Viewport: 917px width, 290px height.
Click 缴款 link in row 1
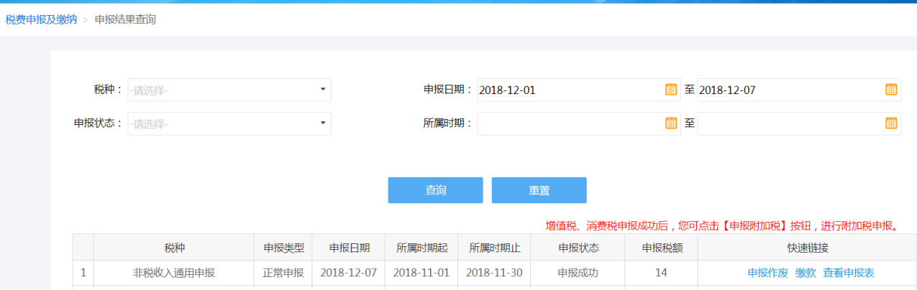806,273
